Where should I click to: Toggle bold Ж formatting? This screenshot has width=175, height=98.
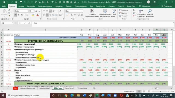[16, 15]
